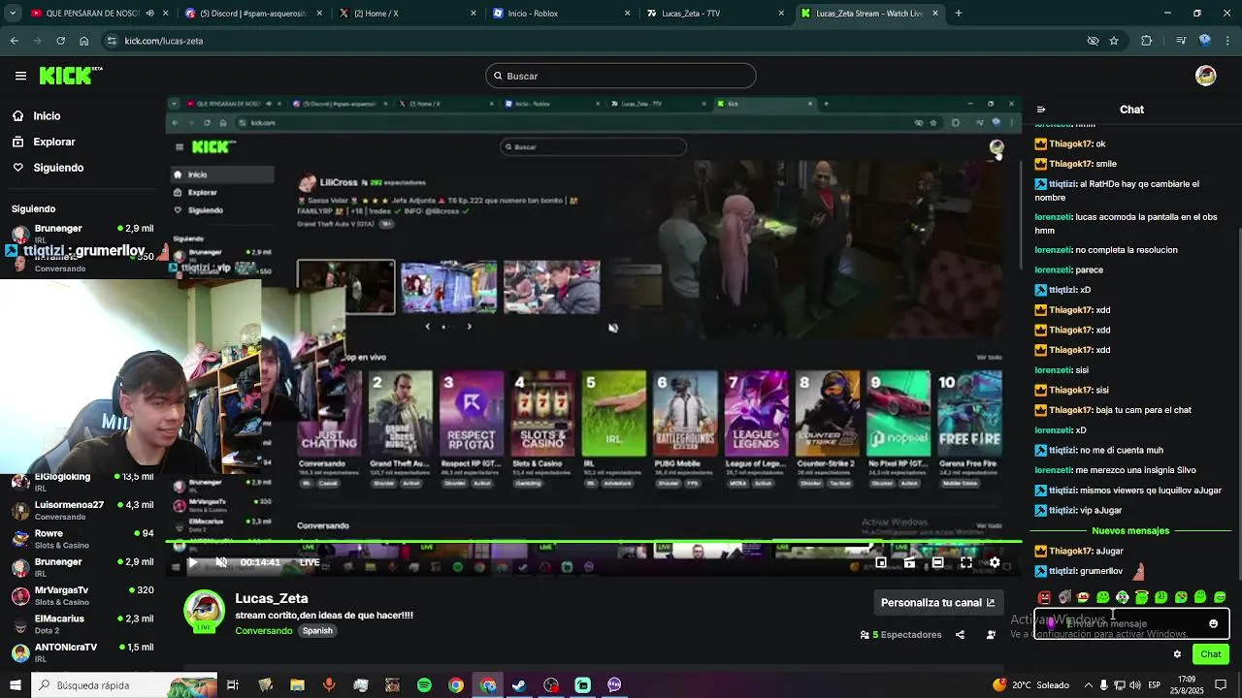The width and height of the screenshot is (1242, 698).
Task: Switch to the Lucas_Zeta - 7TV tab
Action: click(x=713, y=14)
